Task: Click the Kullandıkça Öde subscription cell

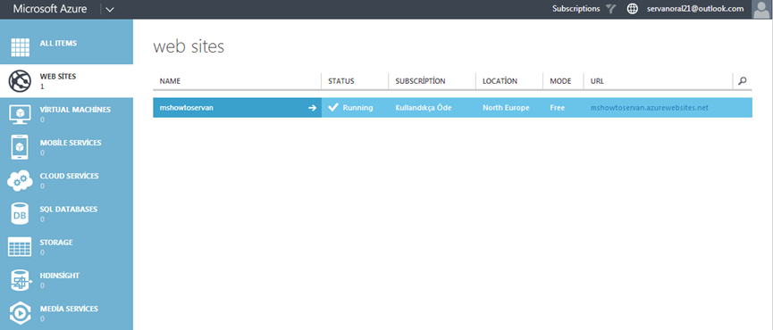Action: (424, 108)
